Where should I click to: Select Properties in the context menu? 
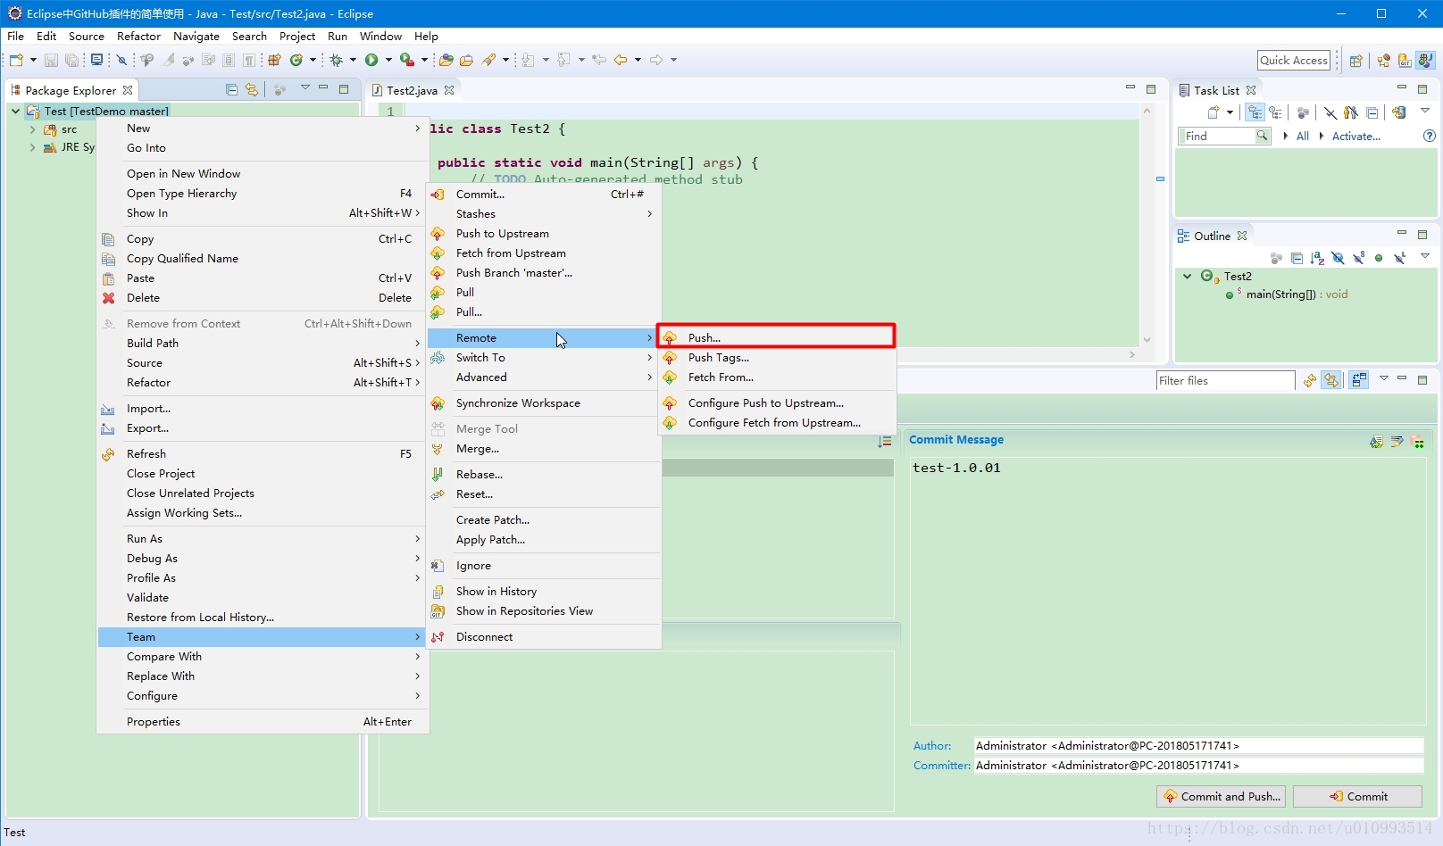pyautogui.click(x=263, y=721)
